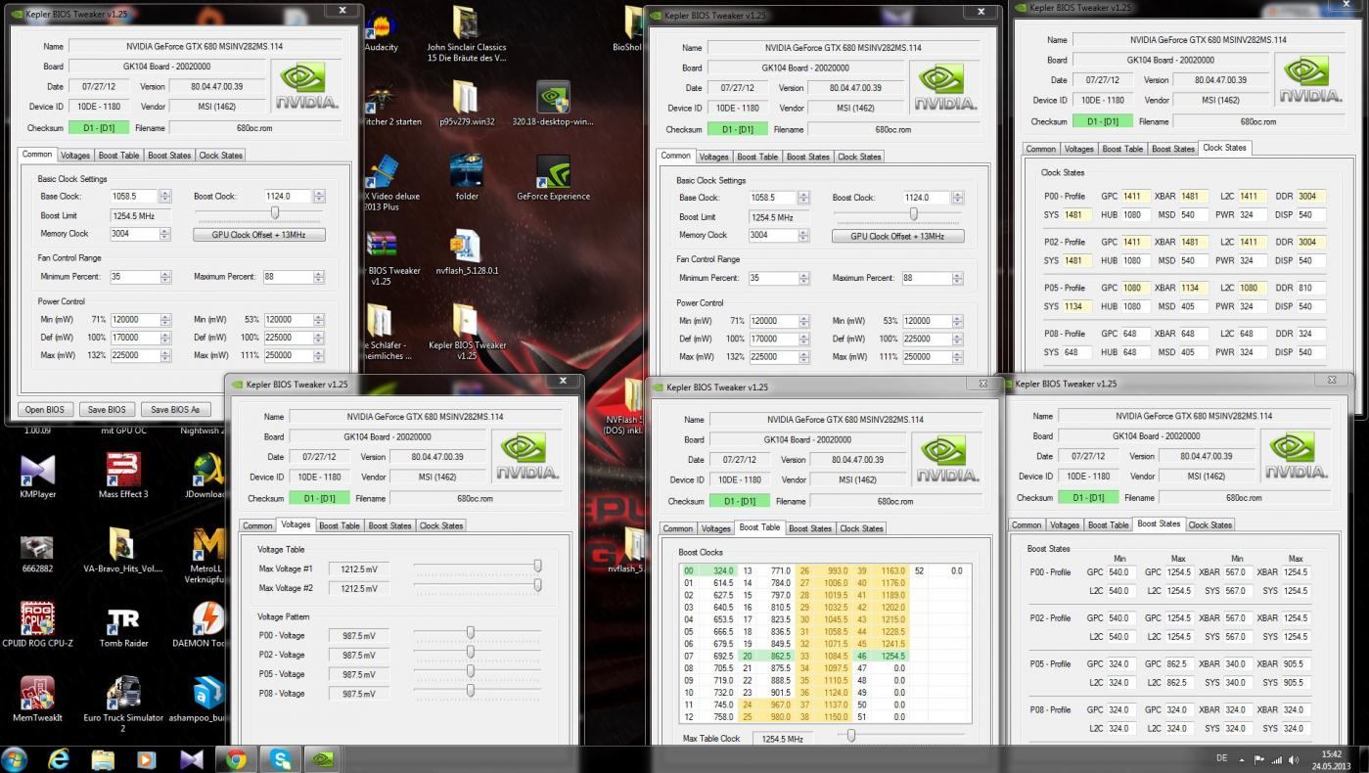Select Voltages tab in the Boost Table window
Image resolution: width=1369 pixels, height=773 pixels.
click(715, 528)
